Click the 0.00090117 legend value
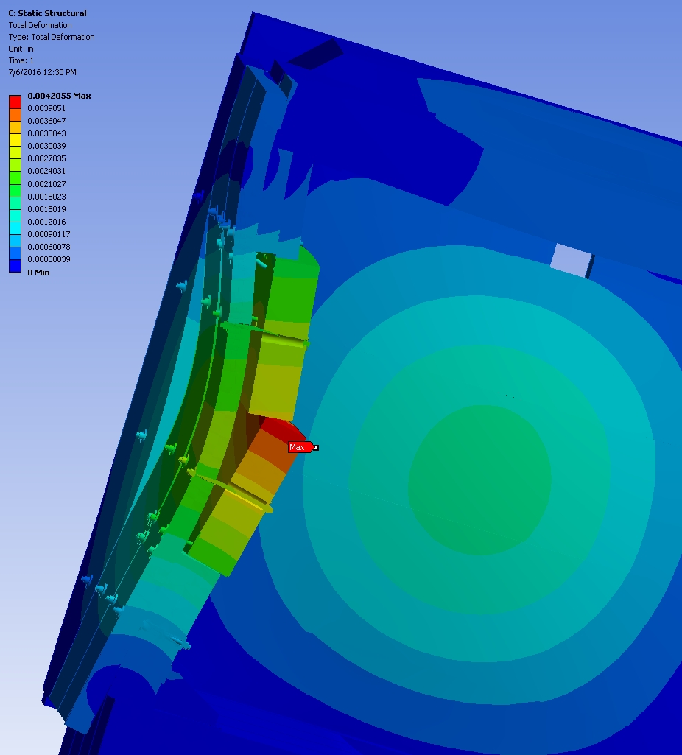This screenshot has height=755, width=682. (x=49, y=234)
